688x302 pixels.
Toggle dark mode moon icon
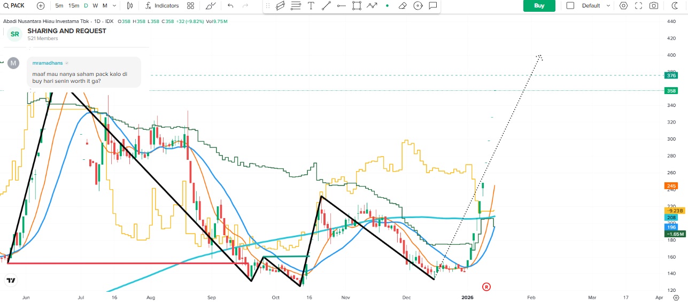pos(674,5)
